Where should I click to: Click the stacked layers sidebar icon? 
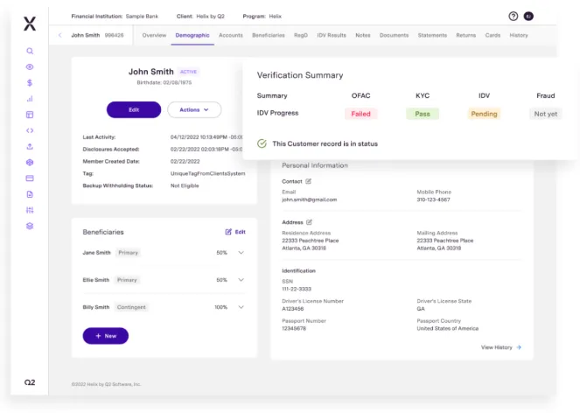(30, 226)
